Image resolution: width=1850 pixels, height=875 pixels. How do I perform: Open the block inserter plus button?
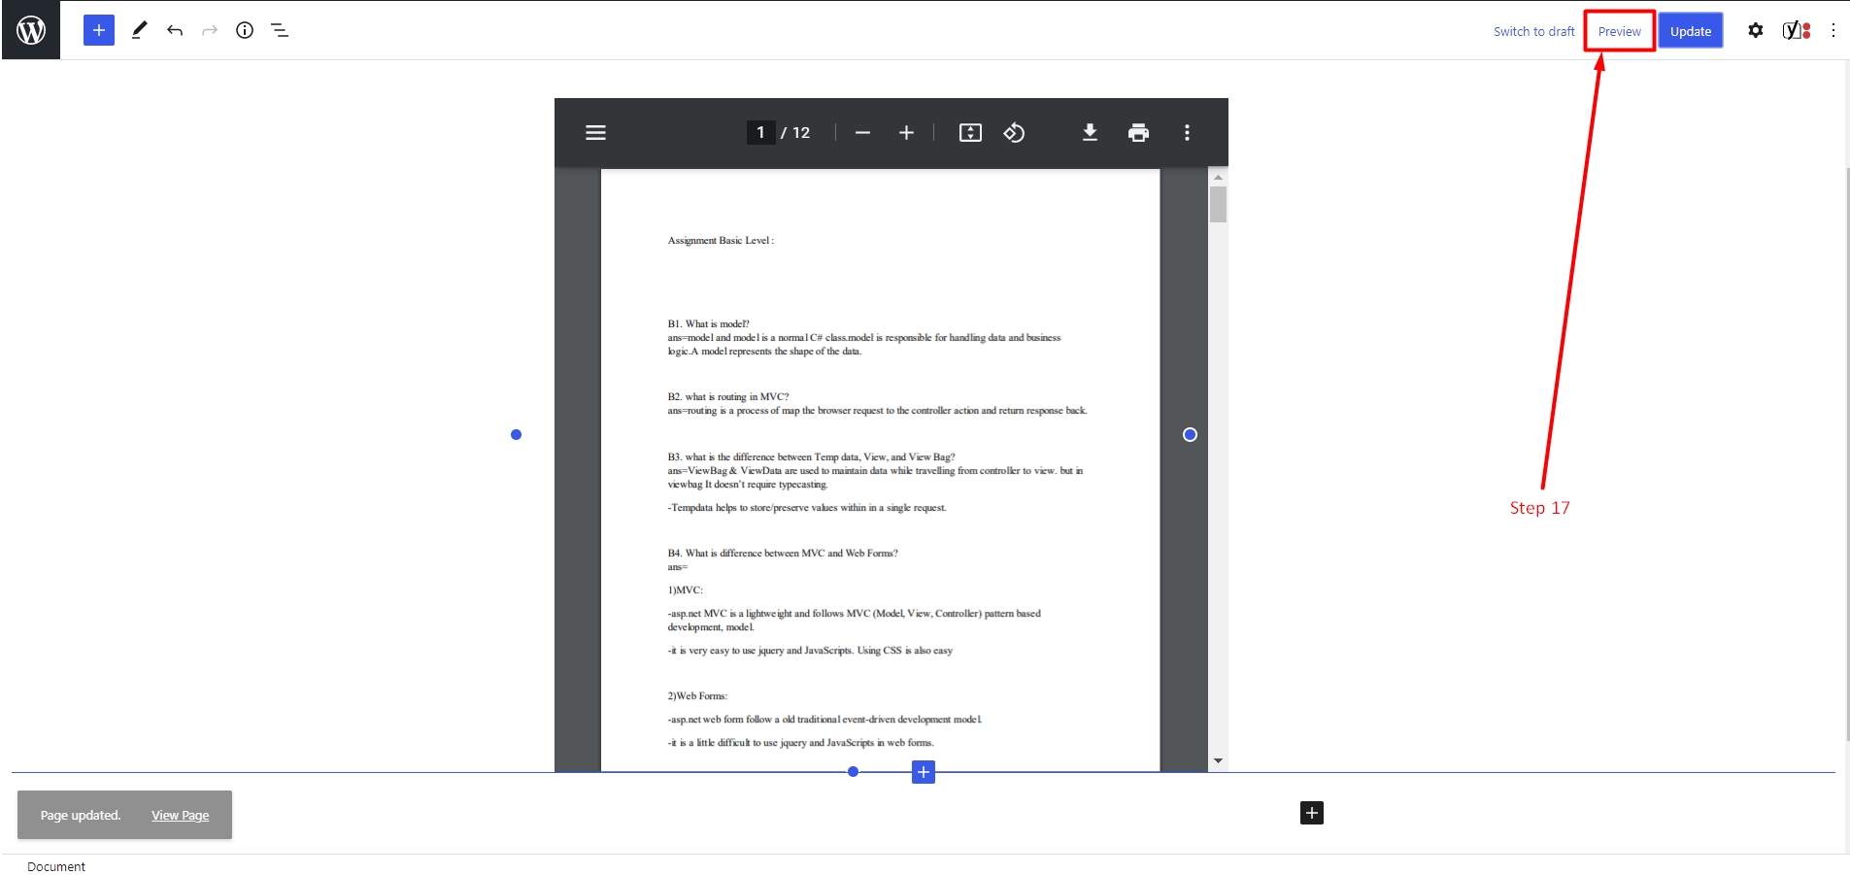[99, 30]
